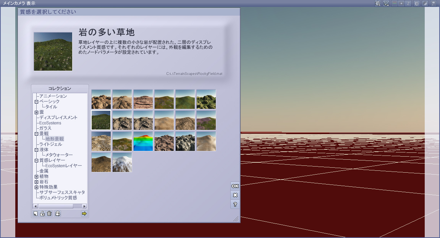Show alpha channel with the dot icon

[x=401, y=3]
